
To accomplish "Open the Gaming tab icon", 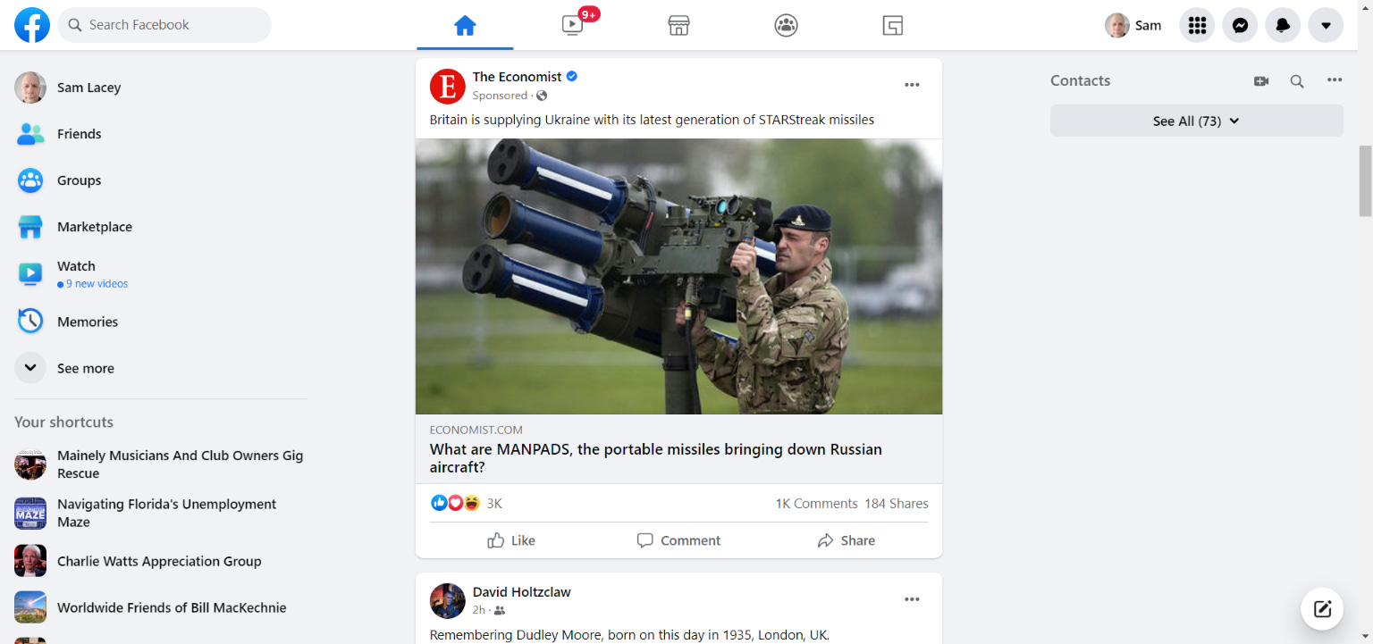I will click(892, 25).
